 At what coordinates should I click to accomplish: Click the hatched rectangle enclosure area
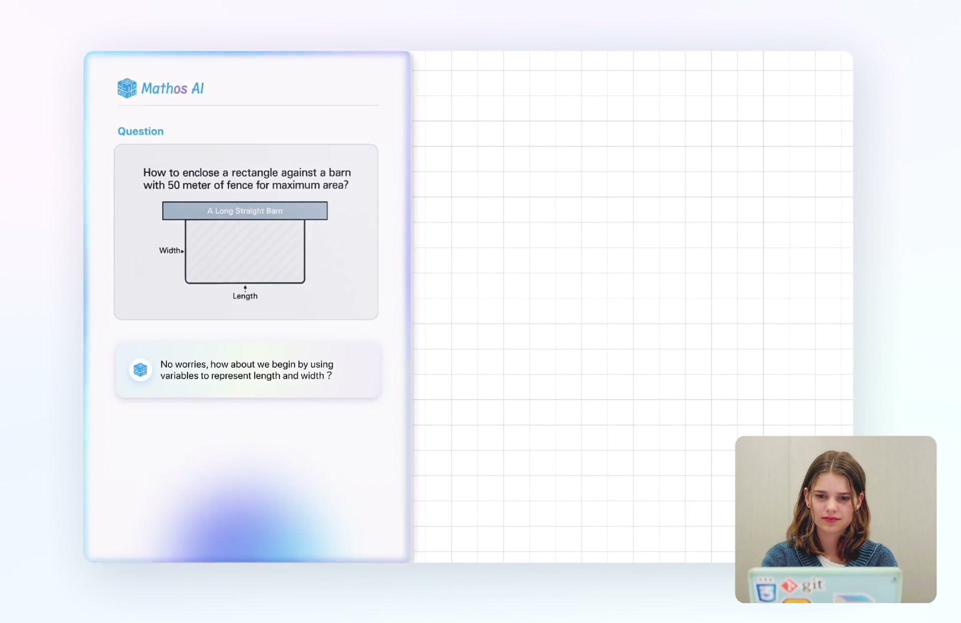tap(245, 251)
